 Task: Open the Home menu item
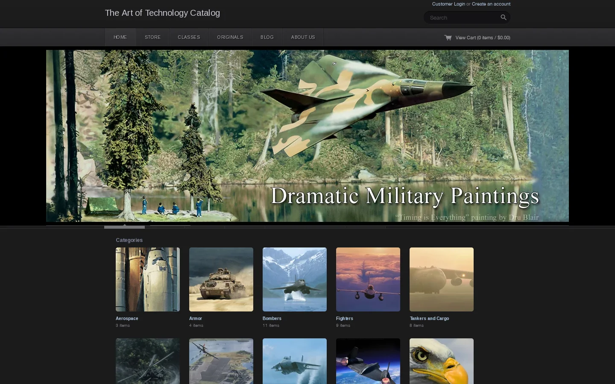tap(120, 37)
